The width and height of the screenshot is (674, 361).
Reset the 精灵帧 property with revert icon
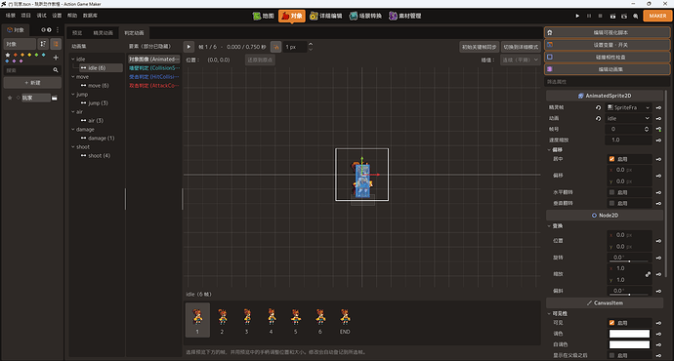598,107
